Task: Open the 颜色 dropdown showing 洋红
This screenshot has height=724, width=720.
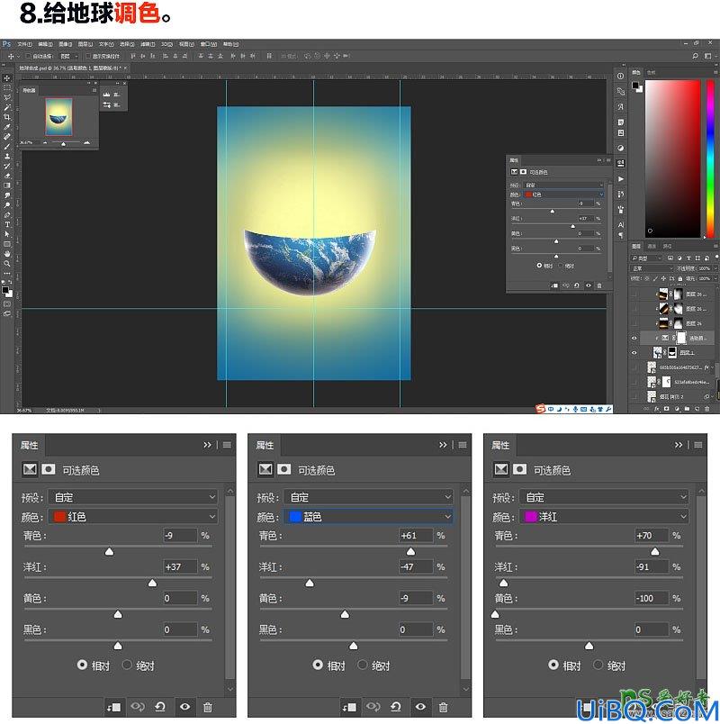Action: click(604, 516)
